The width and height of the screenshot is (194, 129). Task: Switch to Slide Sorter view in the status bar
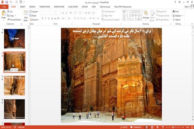coord(152,127)
